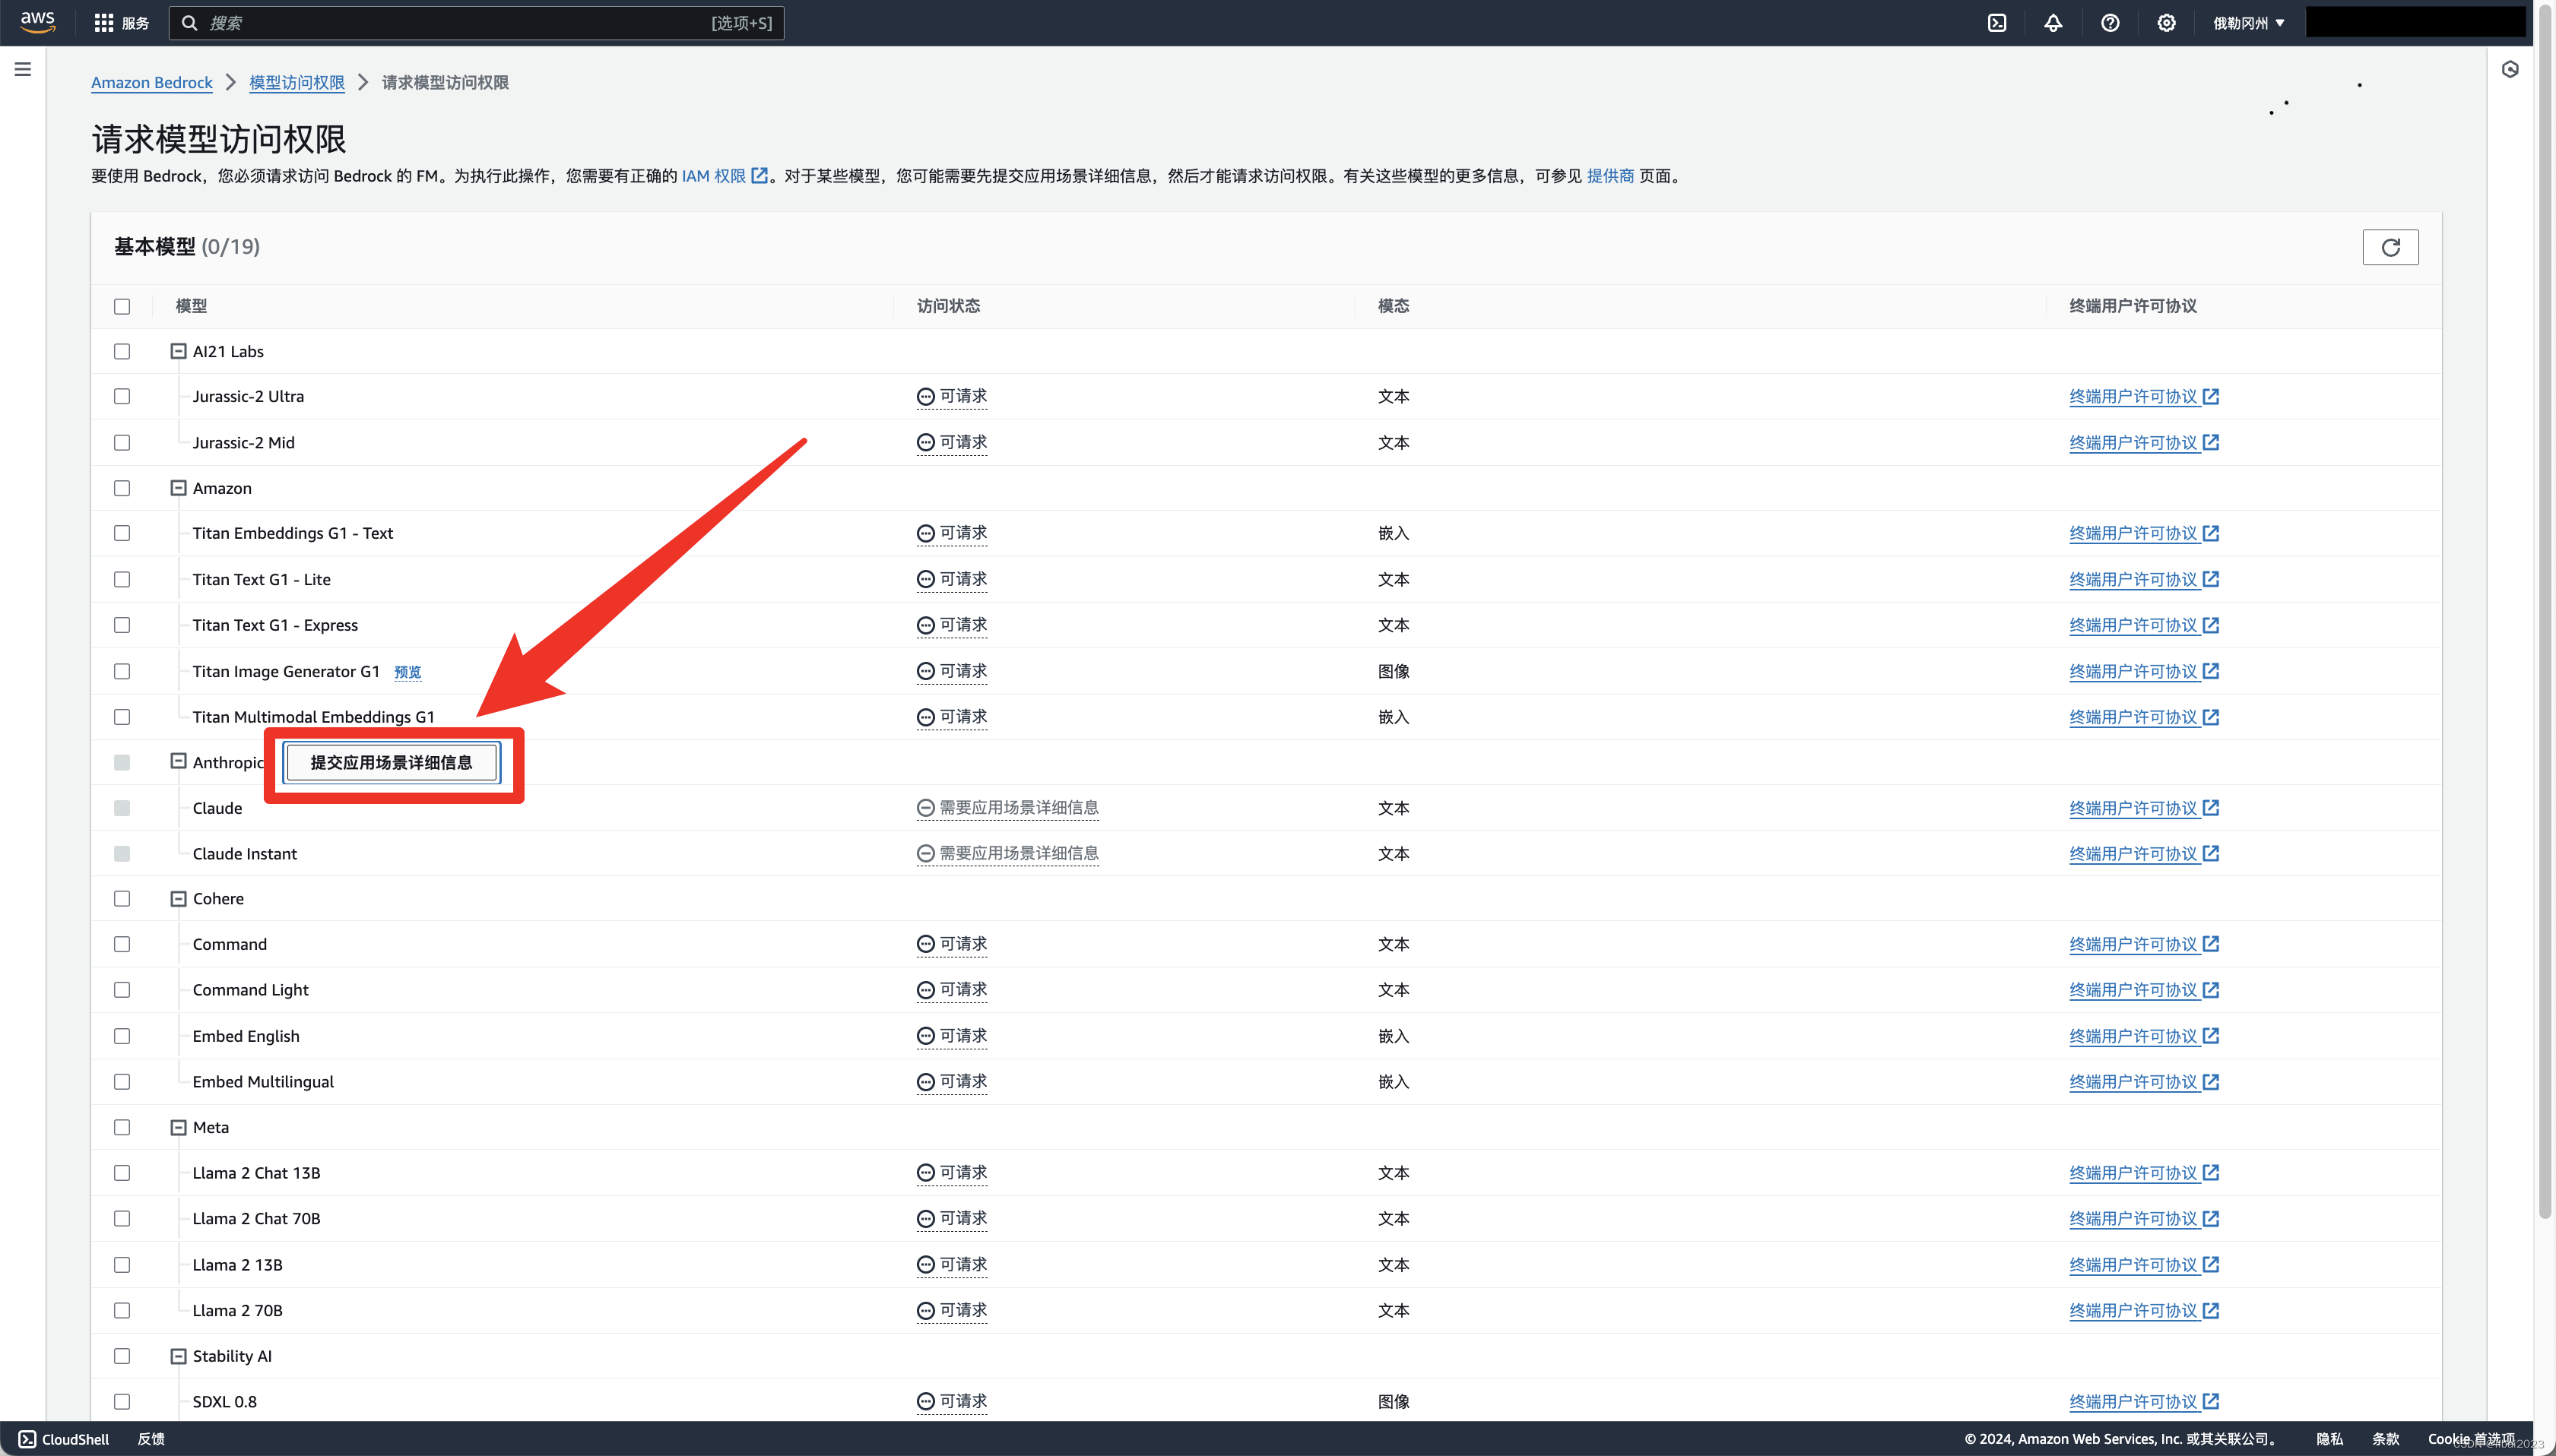2556x1456 pixels.
Task: Click status icon for SDXL 0.8
Action: (x=925, y=1401)
